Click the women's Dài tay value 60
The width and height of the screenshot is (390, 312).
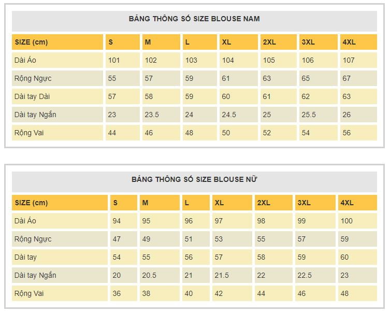344,257
